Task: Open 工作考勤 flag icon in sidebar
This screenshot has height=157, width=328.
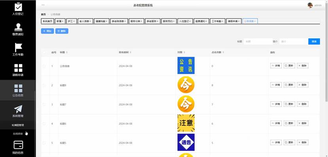Action: 18,47
